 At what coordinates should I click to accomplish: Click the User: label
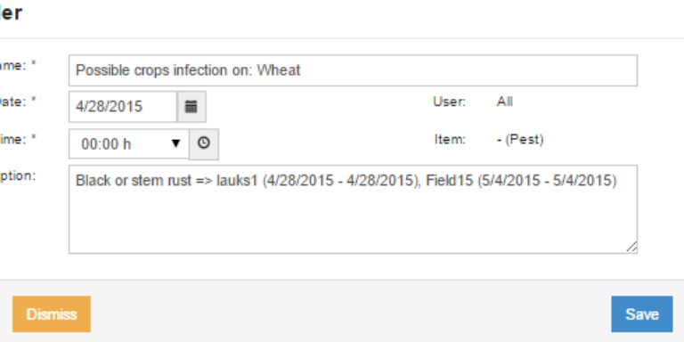click(x=449, y=102)
